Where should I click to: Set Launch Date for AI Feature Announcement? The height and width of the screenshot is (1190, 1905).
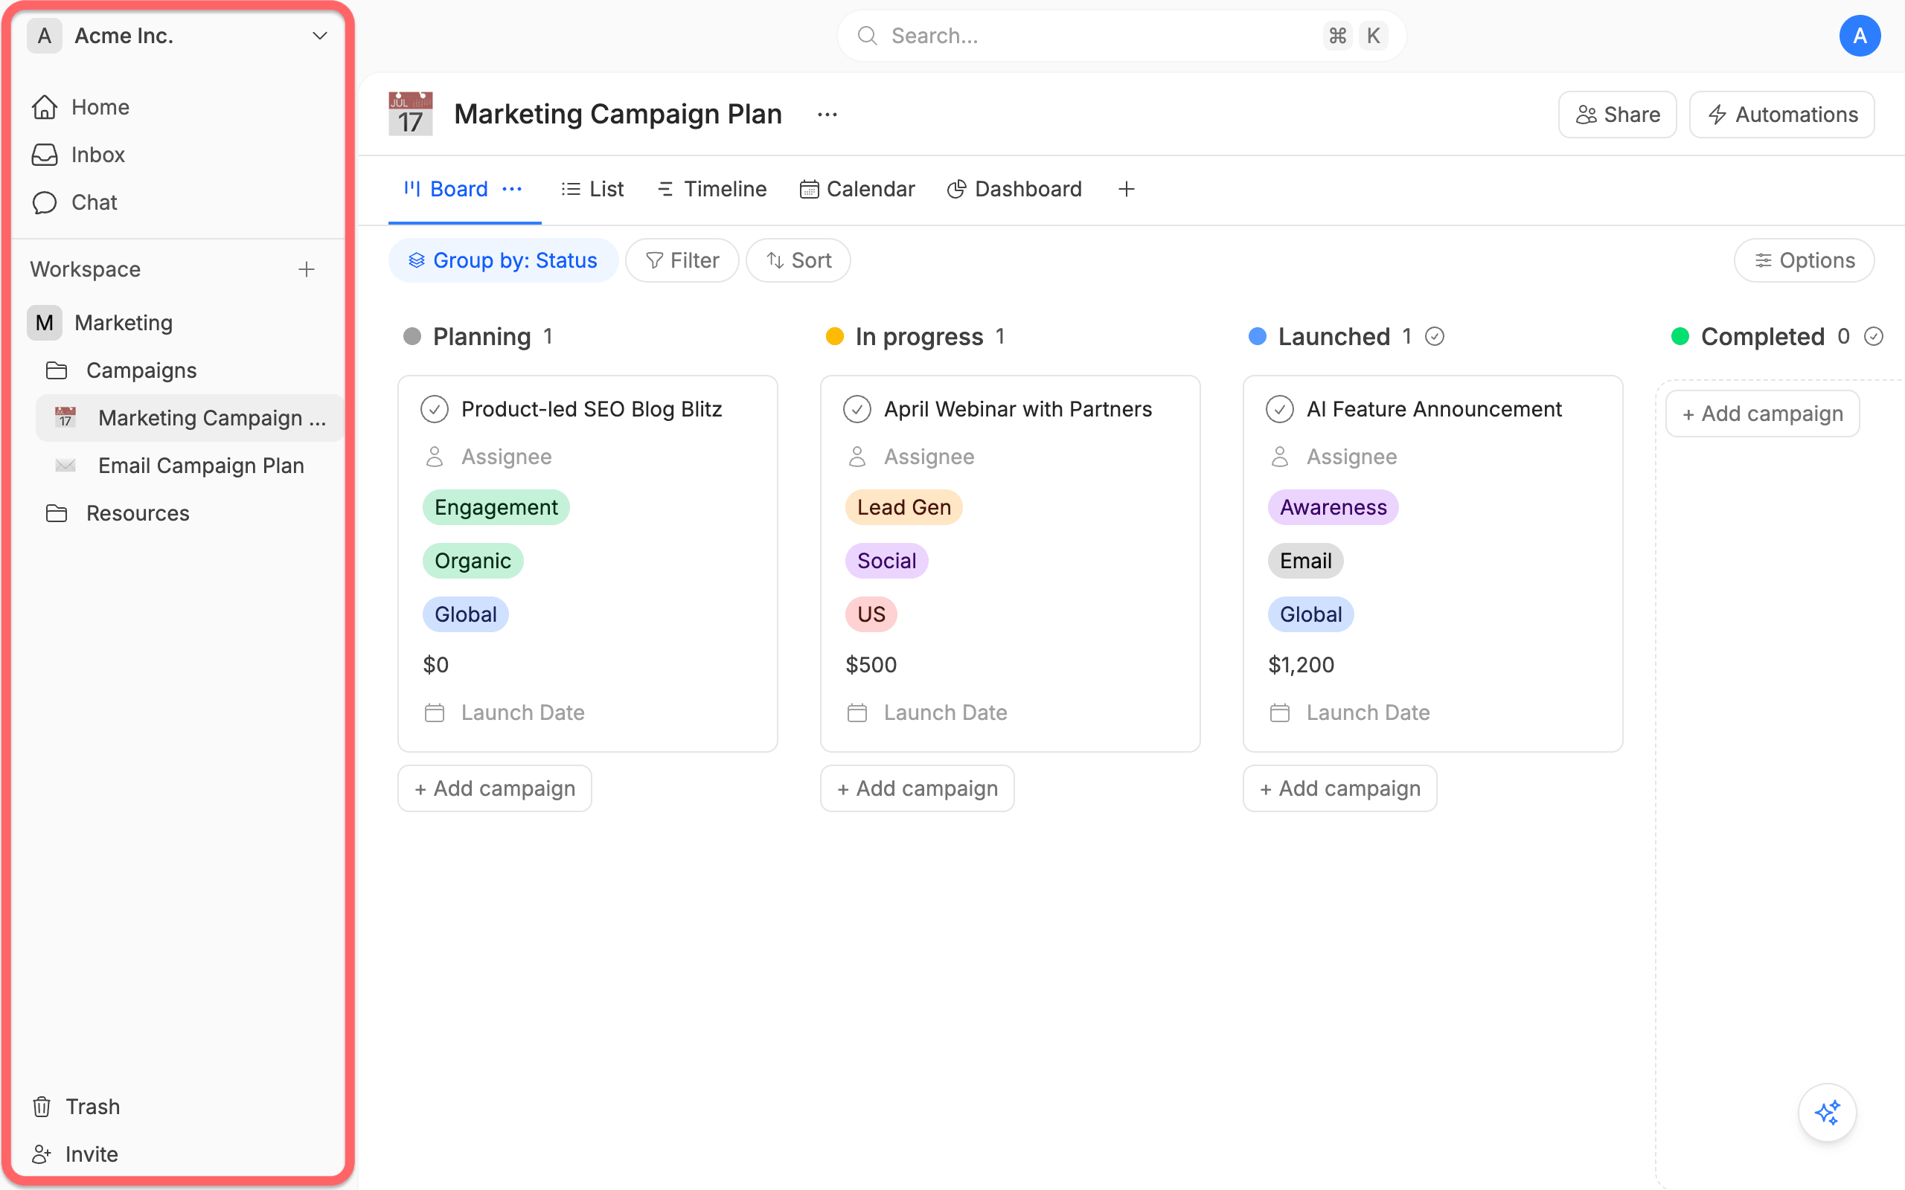(x=1349, y=713)
